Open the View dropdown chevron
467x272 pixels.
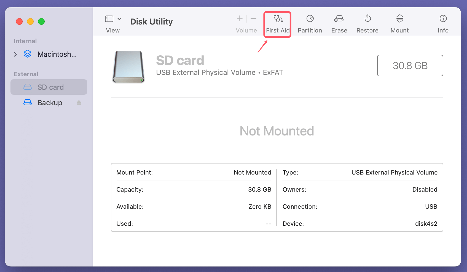[119, 19]
